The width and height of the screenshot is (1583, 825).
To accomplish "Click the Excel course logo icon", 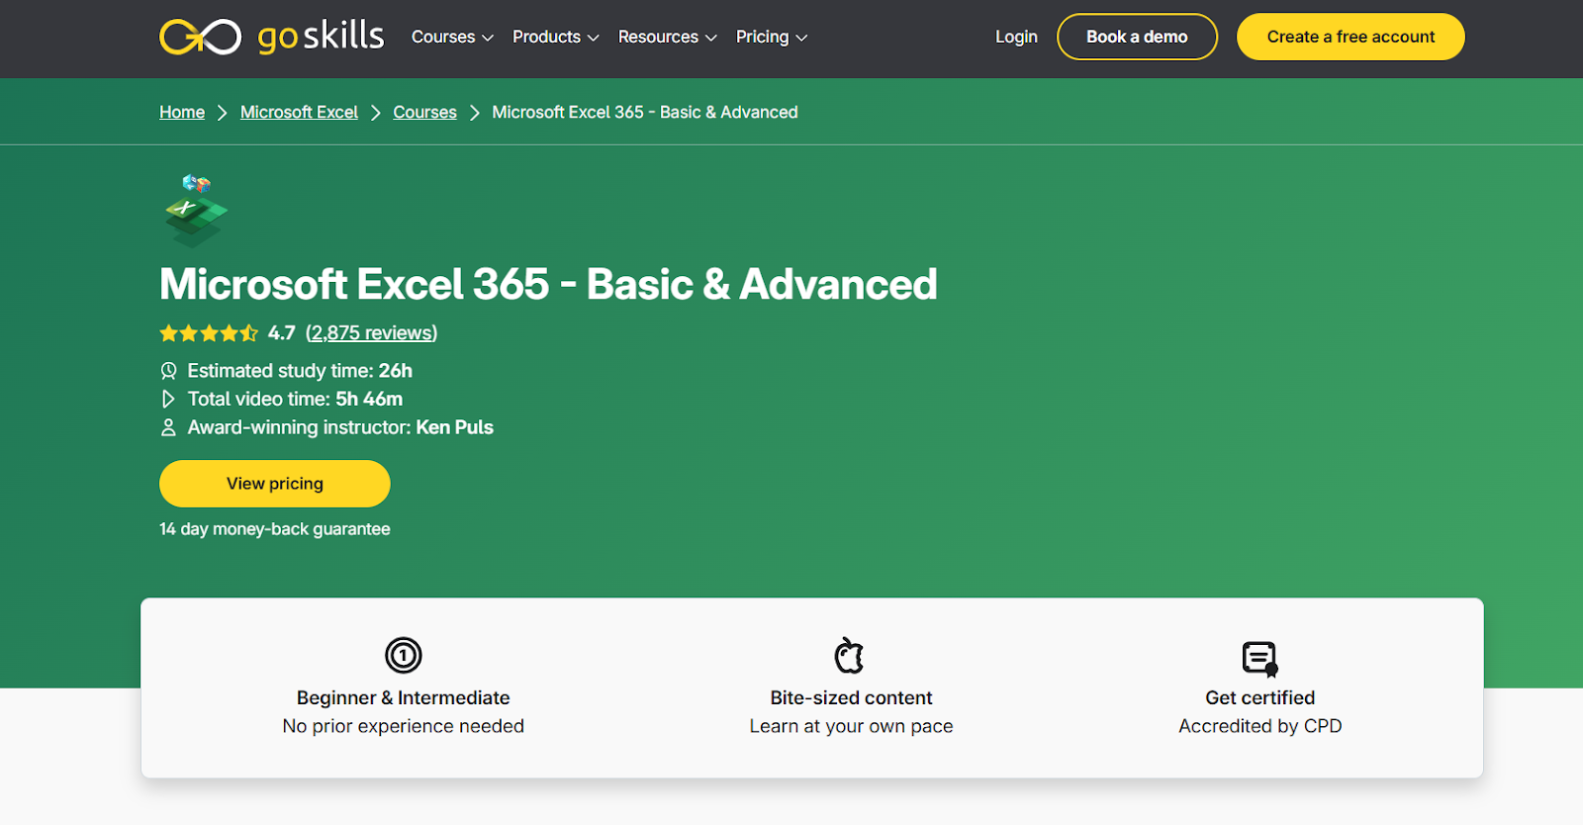I will [196, 210].
